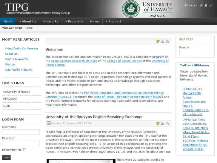Click the Welcome! article heading

(55, 50)
